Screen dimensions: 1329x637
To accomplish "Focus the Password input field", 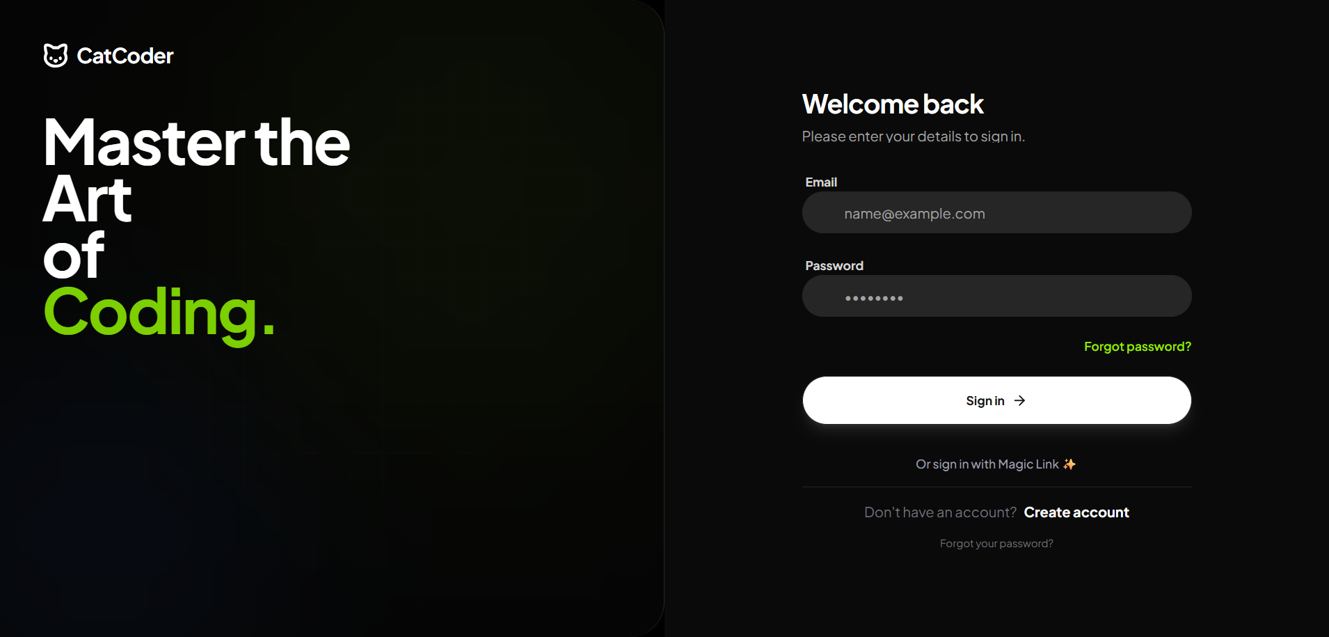I will [x=996, y=296].
